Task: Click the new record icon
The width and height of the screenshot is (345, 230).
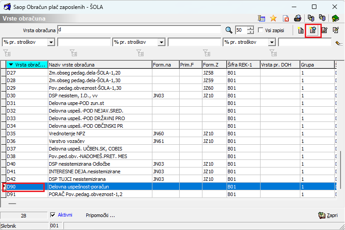Action: (x=301, y=30)
